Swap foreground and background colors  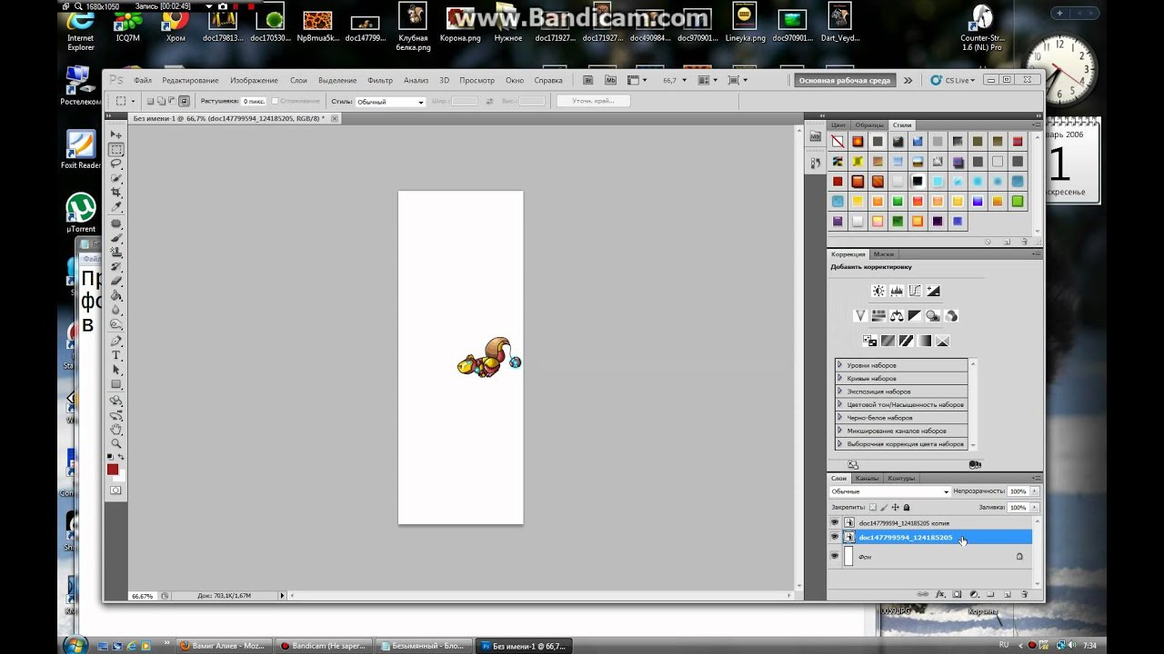point(121,457)
